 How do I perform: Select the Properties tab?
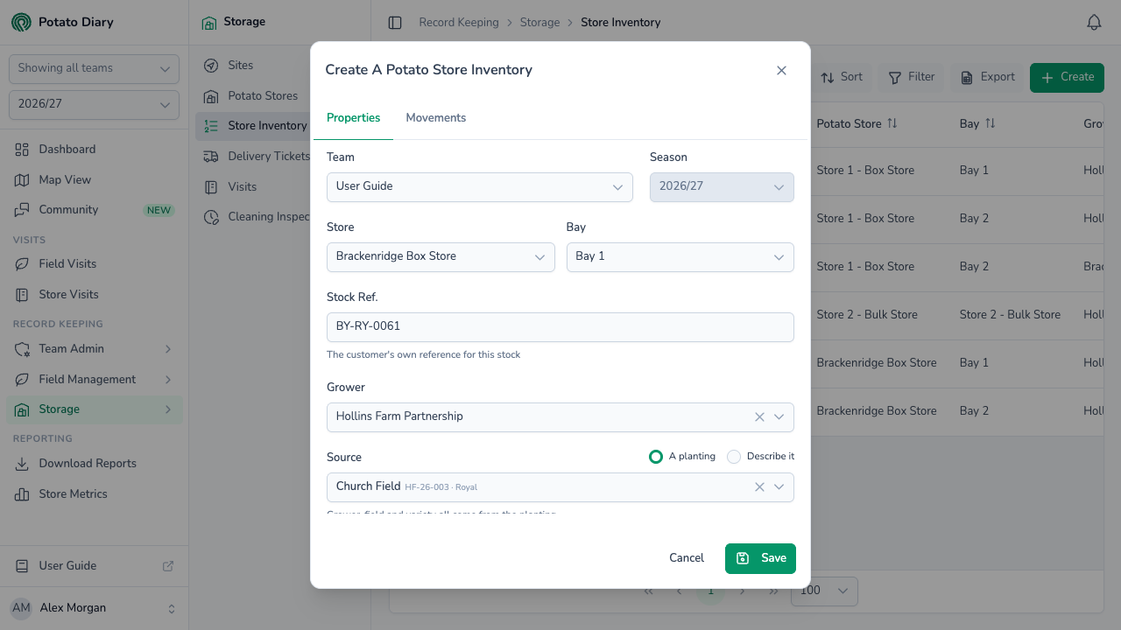[x=354, y=118]
